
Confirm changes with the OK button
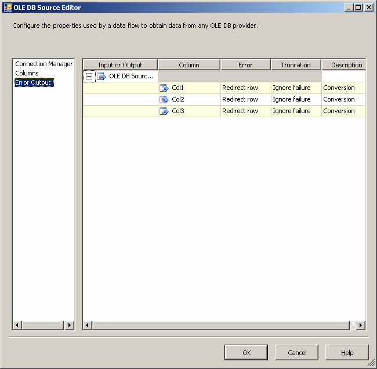(x=246, y=352)
